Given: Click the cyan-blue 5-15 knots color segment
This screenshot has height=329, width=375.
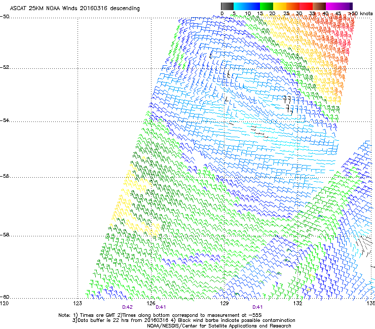Looking at the screenshot, I should (x=247, y=6).
